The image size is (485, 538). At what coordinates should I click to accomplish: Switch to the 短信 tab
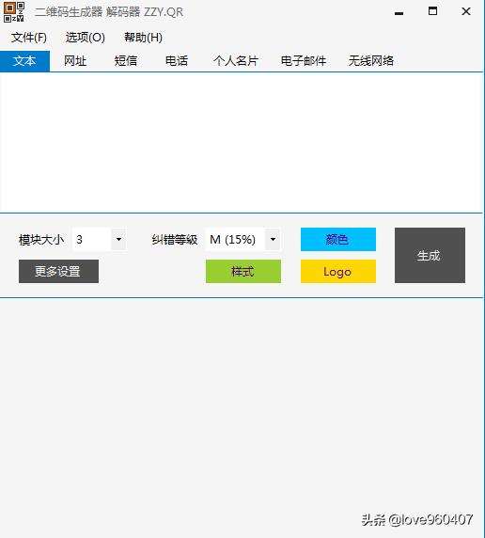126,61
